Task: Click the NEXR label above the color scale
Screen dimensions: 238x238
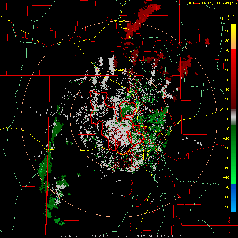Action: (x=232, y=16)
